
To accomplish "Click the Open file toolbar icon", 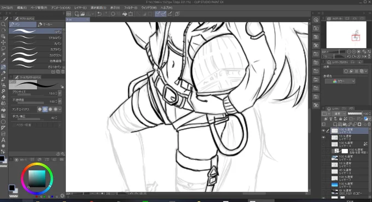I will point(82,14).
